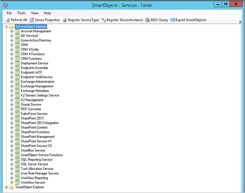This screenshot has height=193, width=245.
Task: Click the ServiceObject Explorer folder icon
Action: (11, 26)
